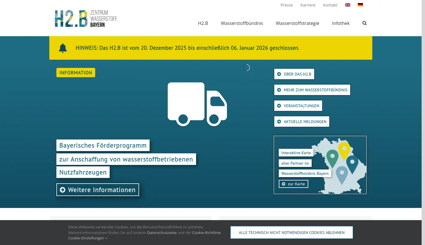
Task: Click the arrow icon beside ÜBER DAS H2.B
Action: [279, 74]
